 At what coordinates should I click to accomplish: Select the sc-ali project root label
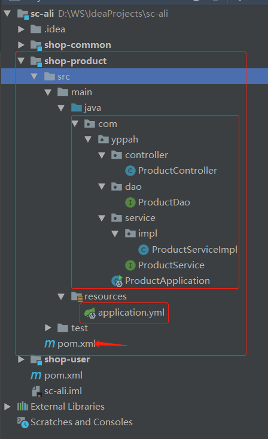pyautogui.click(x=42, y=13)
